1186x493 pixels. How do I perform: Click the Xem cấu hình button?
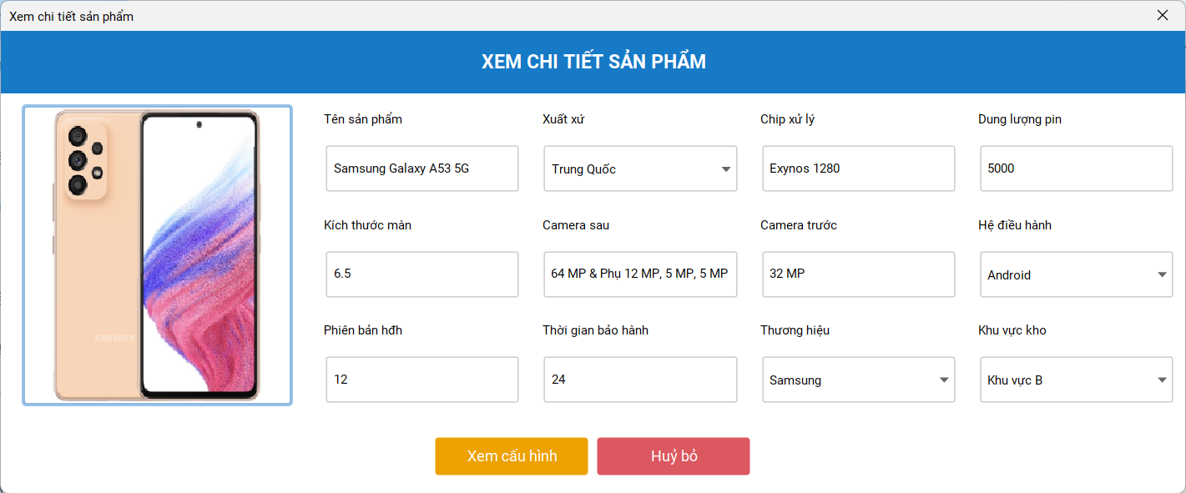[x=512, y=456]
